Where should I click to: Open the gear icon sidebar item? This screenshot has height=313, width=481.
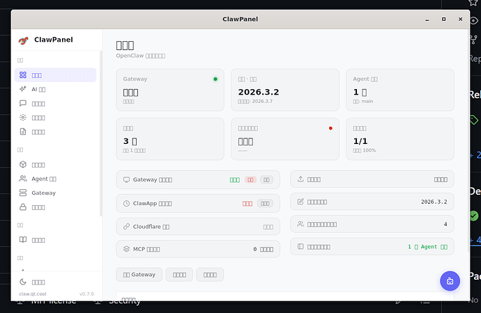click(55, 118)
